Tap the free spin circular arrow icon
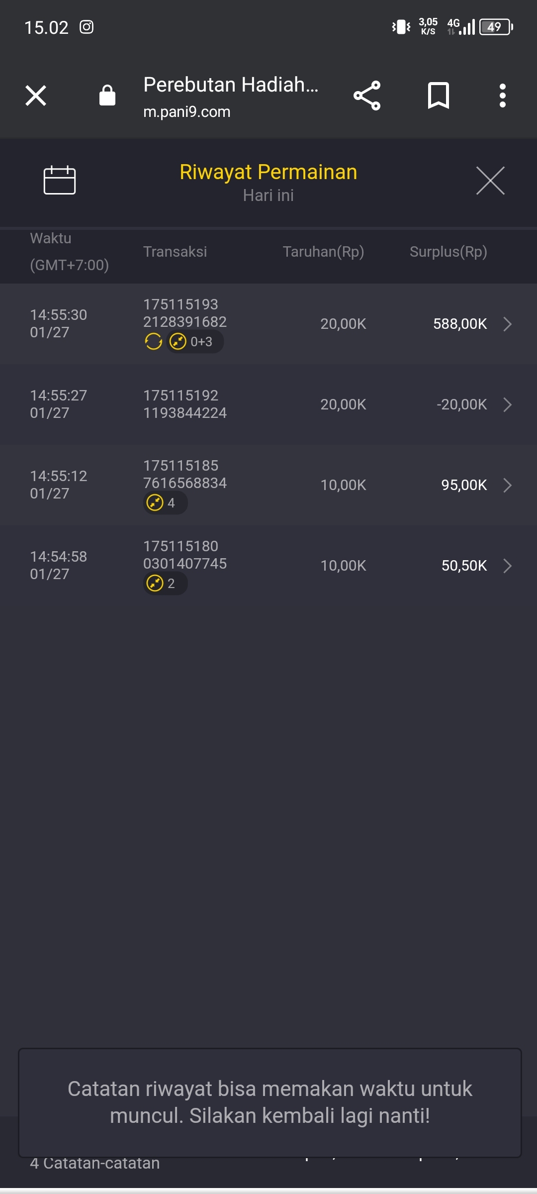This screenshot has width=537, height=1194. 153,342
